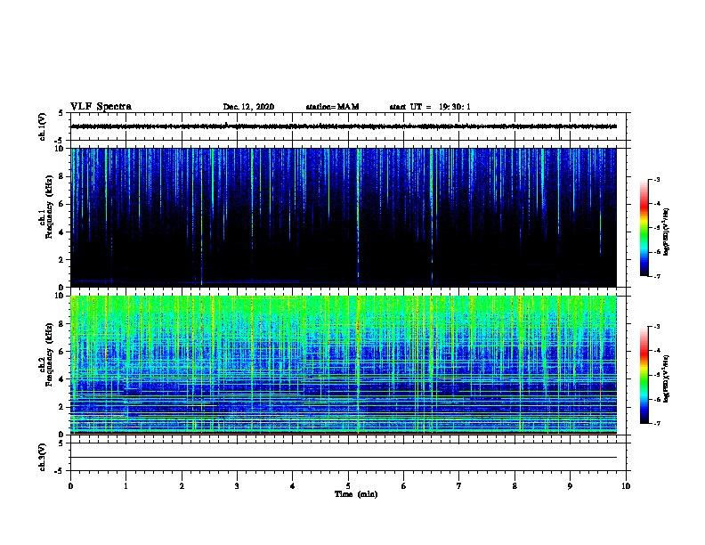Click the time-axis tick label "5"
705x545 pixels.
(348, 486)
